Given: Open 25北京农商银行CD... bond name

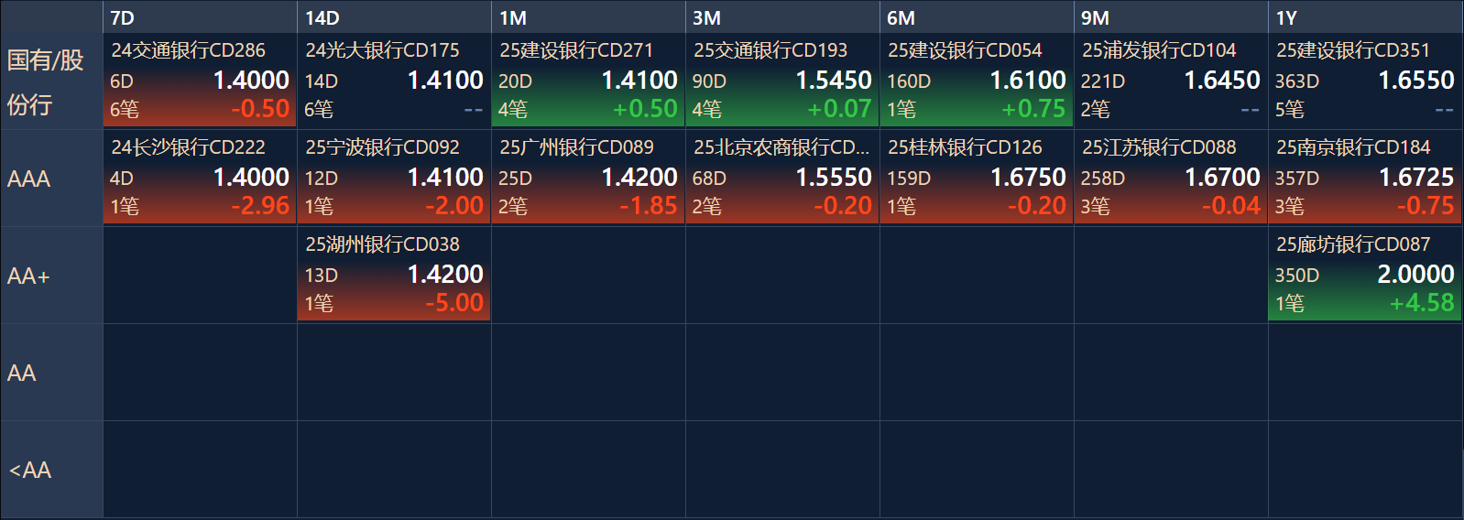Looking at the screenshot, I should pos(781,147).
